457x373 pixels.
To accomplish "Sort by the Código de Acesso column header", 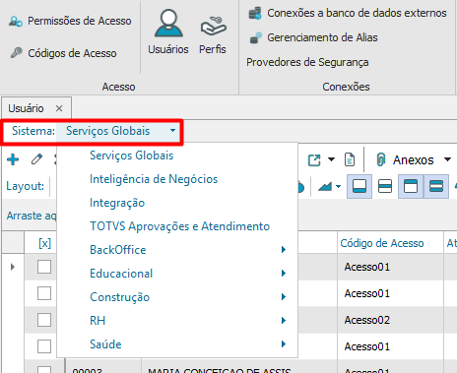I will click(x=382, y=243).
